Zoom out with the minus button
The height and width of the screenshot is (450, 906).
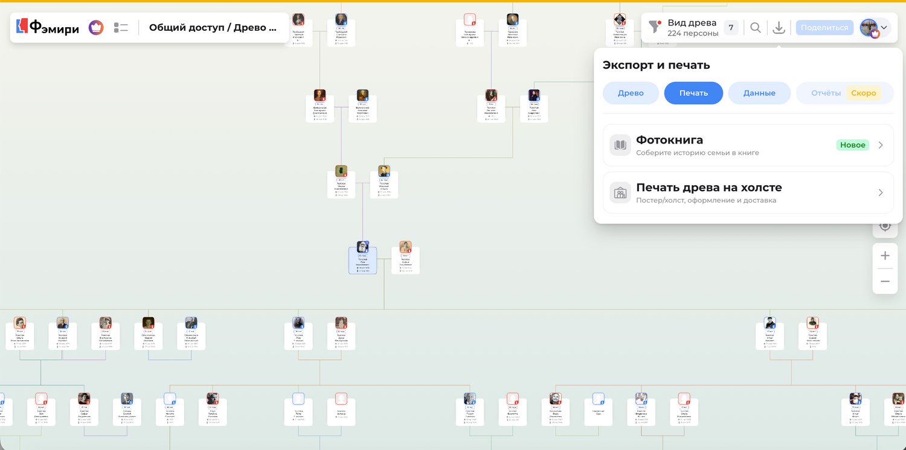coord(885,281)
